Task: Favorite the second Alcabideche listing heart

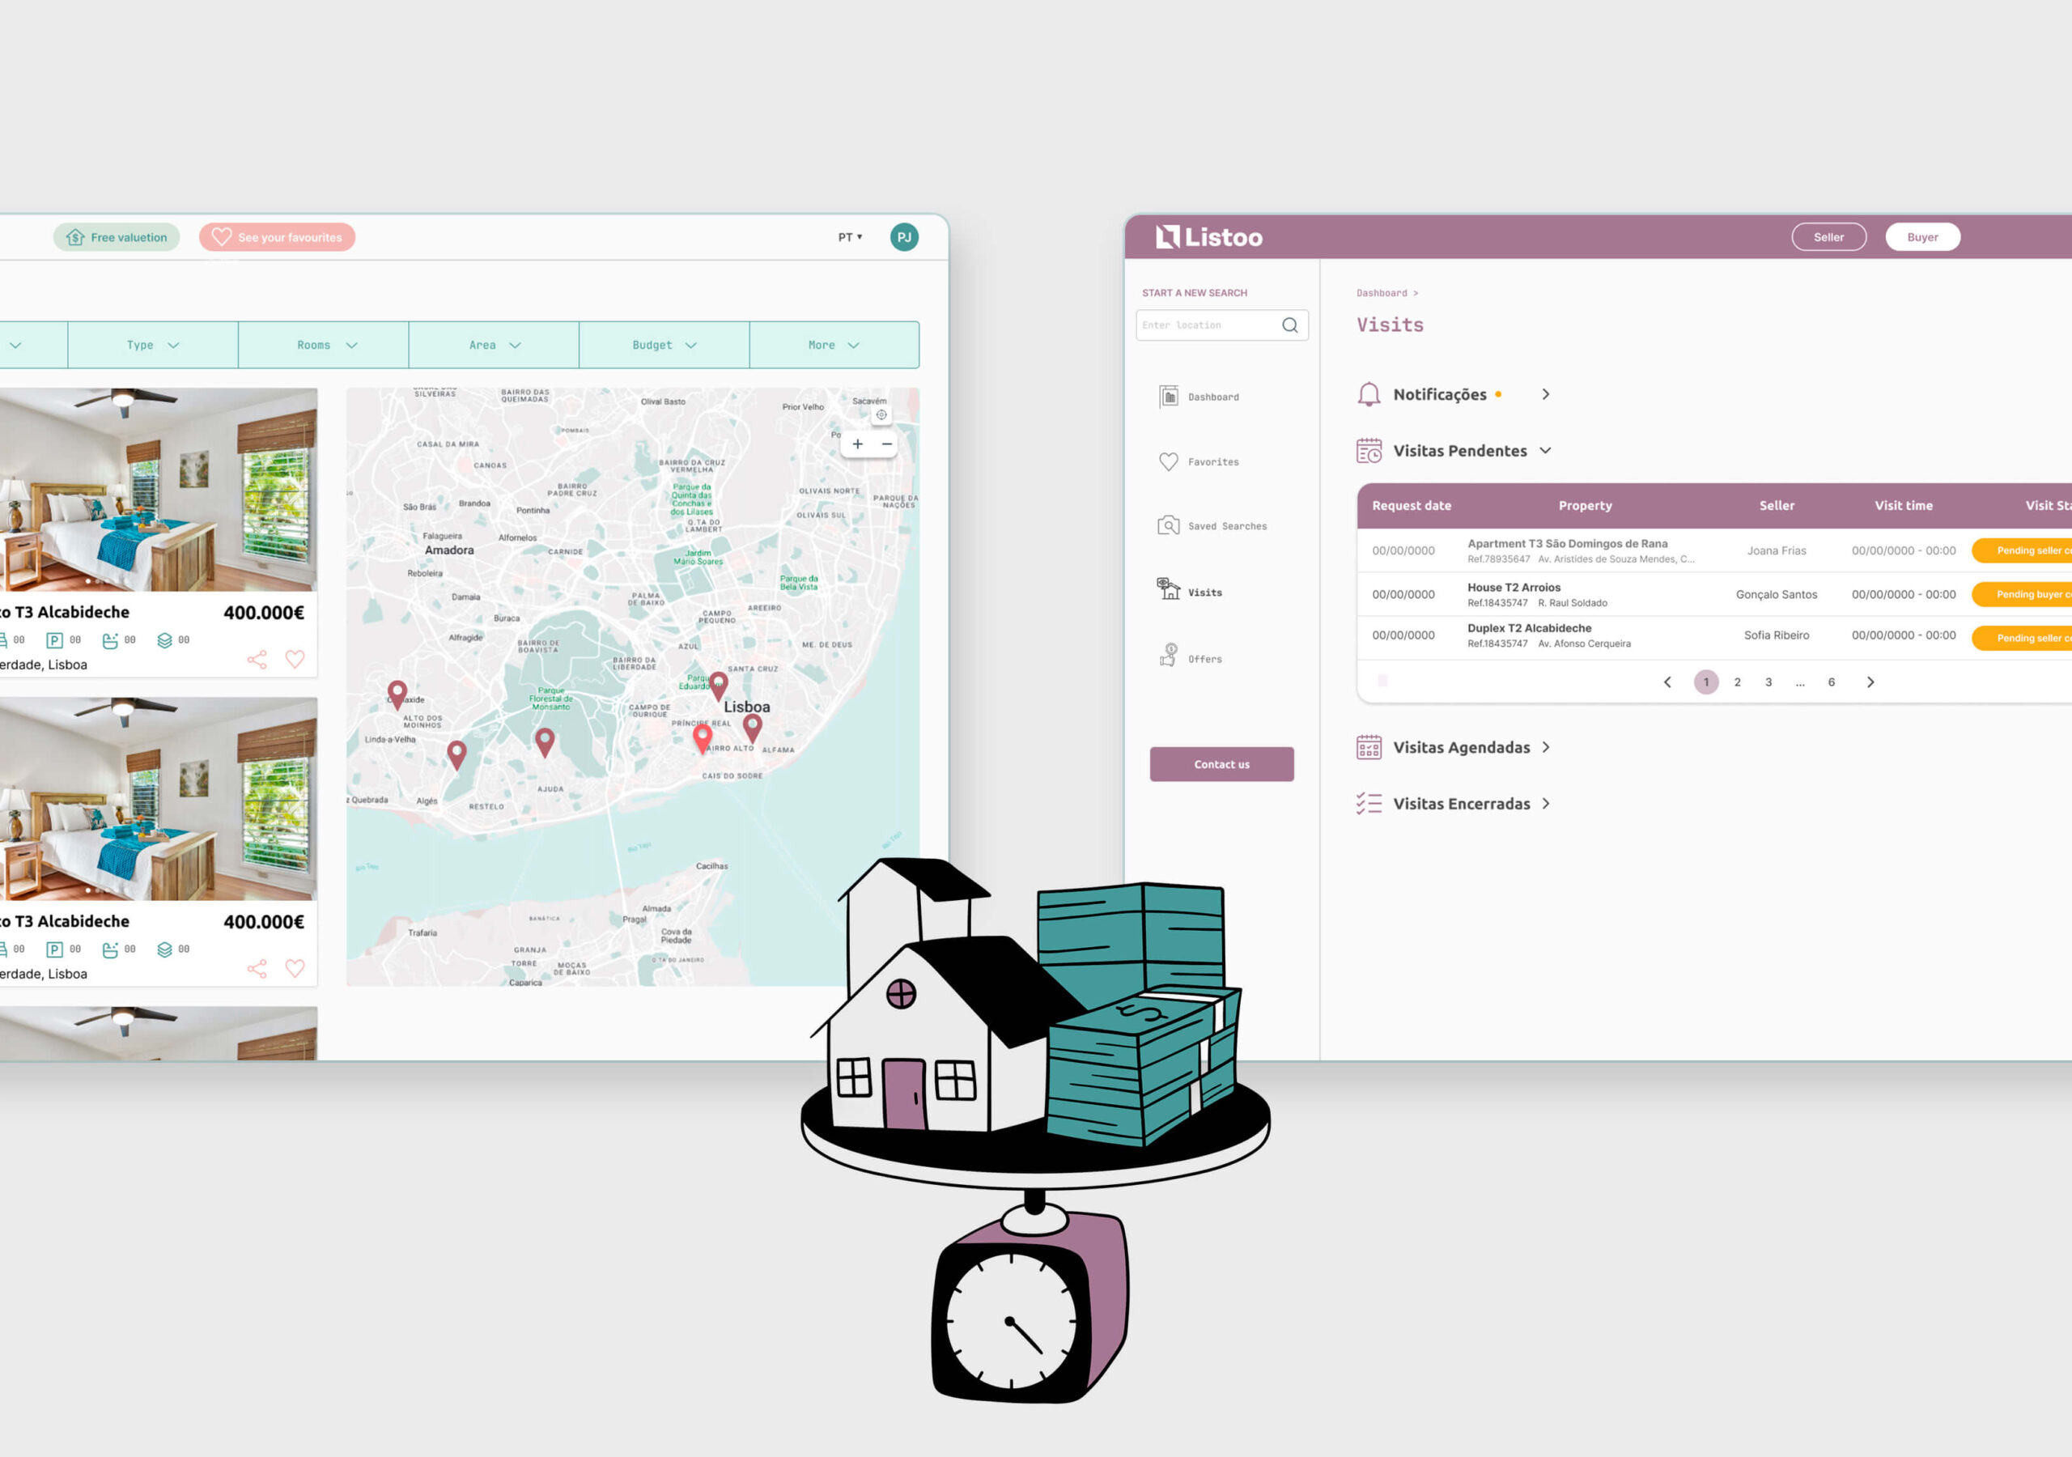Action: point(295,969)
